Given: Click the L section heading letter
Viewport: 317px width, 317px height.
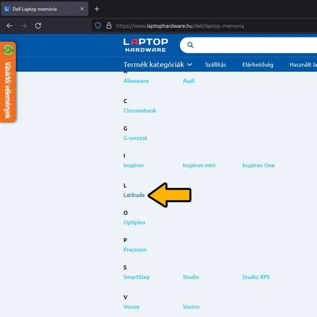Looking at the screenshot, I should pos(125,186).
